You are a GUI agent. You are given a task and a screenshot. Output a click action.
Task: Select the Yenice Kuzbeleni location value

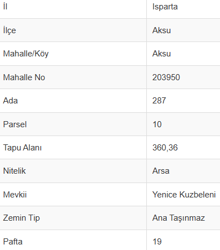pos(184,195)
